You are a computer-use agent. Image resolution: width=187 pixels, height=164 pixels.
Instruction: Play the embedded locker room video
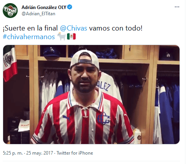91,94
